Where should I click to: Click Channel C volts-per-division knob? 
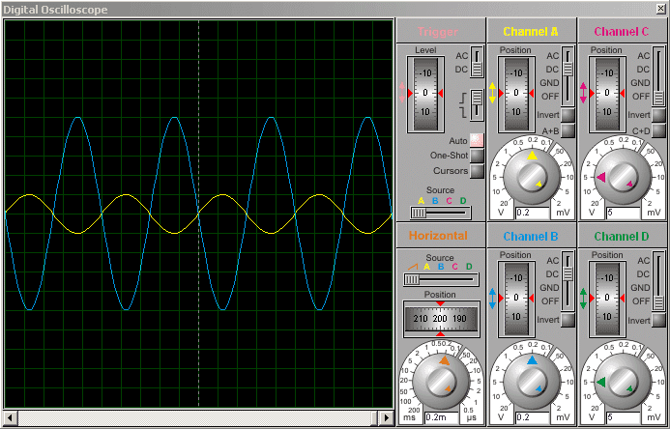click(x=623, y=177)
